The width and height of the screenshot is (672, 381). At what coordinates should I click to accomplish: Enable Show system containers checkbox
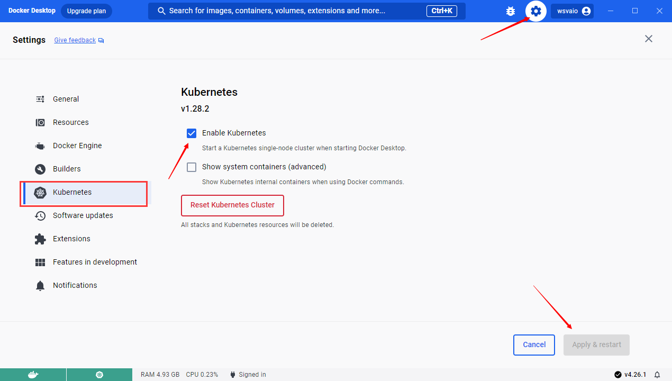point(192,167)
